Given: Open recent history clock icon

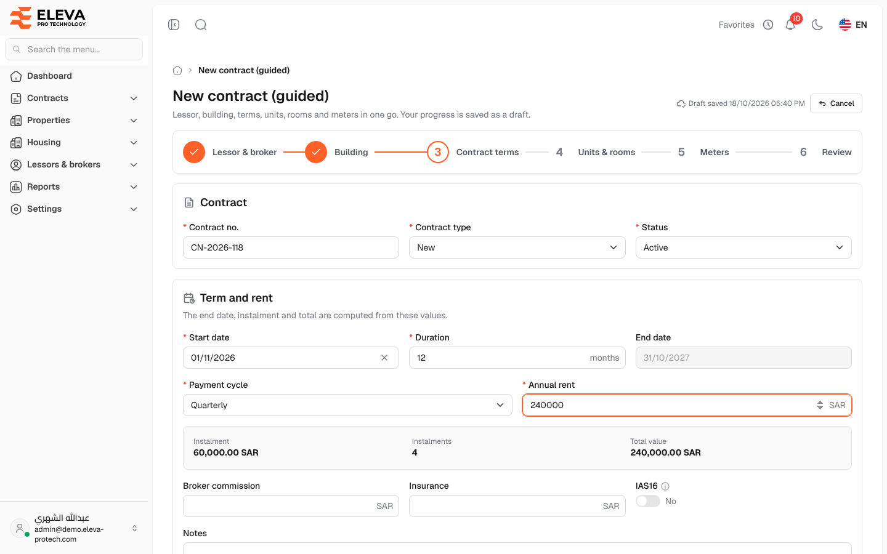Looking at the screenshot, I should click(x=768, y=25).
